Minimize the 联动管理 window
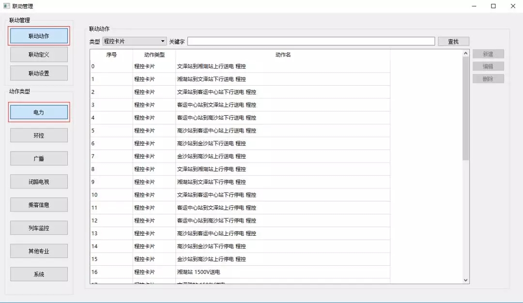 [x=474, y=6]
